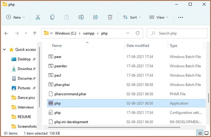This screenshot has height=137, width=211.
Task: Open the Screenshots folder in sidebar
Action: coord(27,126)
